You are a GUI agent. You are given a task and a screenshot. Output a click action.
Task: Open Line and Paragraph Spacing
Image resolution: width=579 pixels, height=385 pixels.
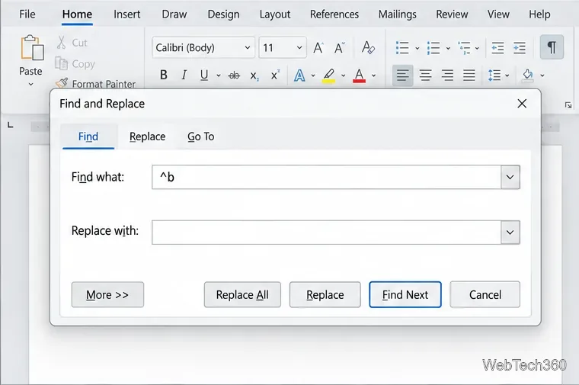494,75
